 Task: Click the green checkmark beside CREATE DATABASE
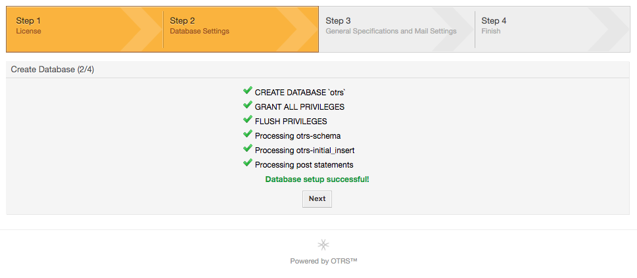[248, 90]
